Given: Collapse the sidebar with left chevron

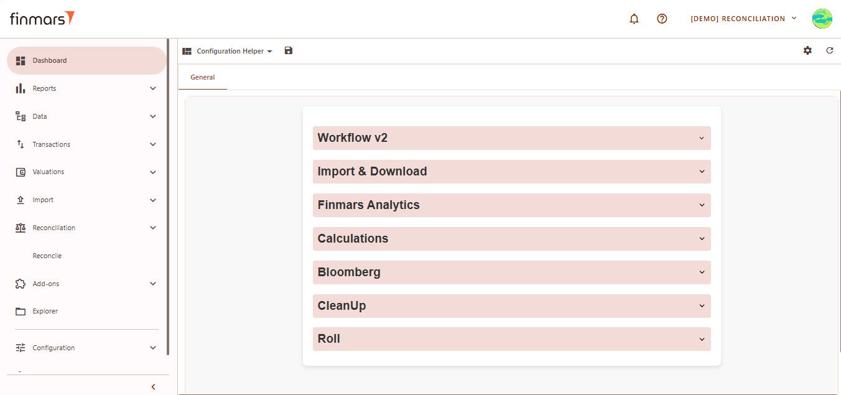Looking at the screenshot, I should [153, 387].
